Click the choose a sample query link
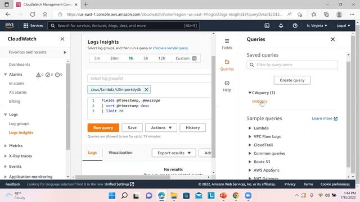 [170, 48]
